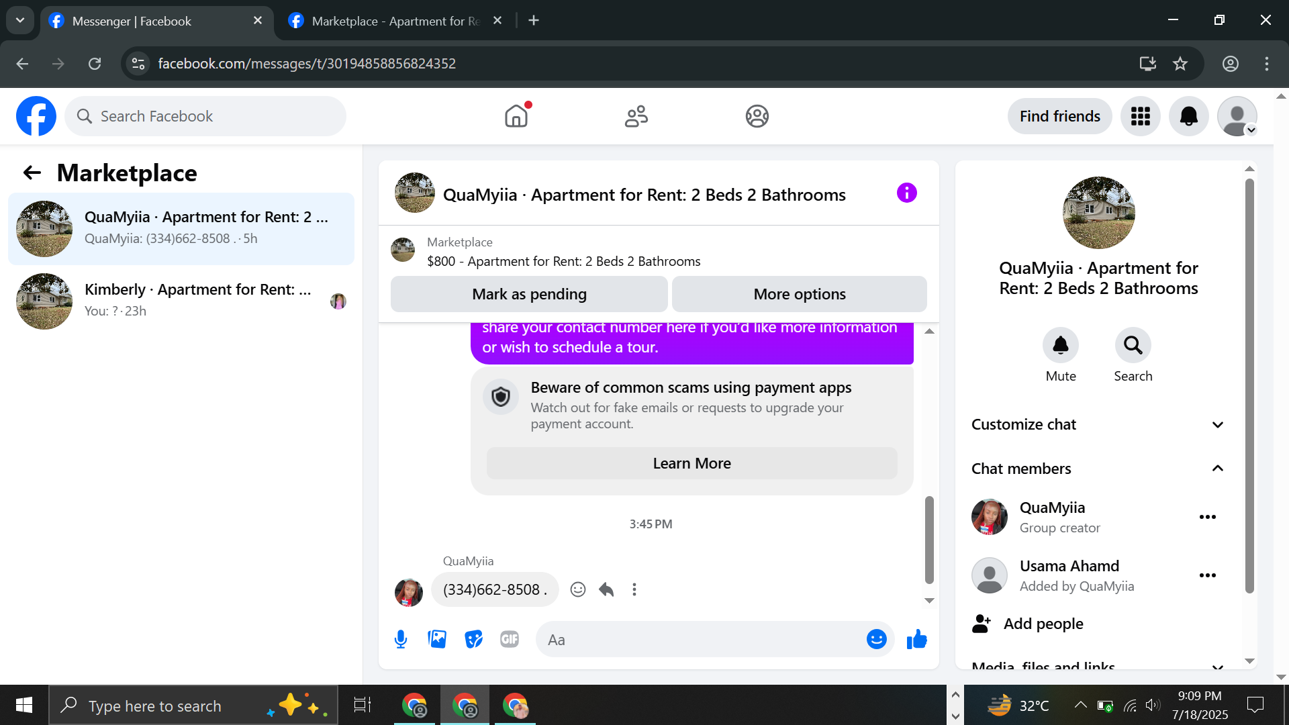
Task: Open Windows Task View
Action: click(x=363, y=706)
